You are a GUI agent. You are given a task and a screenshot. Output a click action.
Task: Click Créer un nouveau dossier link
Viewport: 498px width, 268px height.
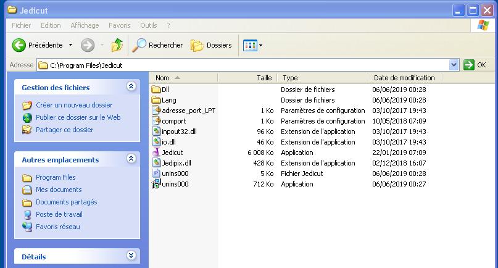pyautogui.click(x=74, y=105)
